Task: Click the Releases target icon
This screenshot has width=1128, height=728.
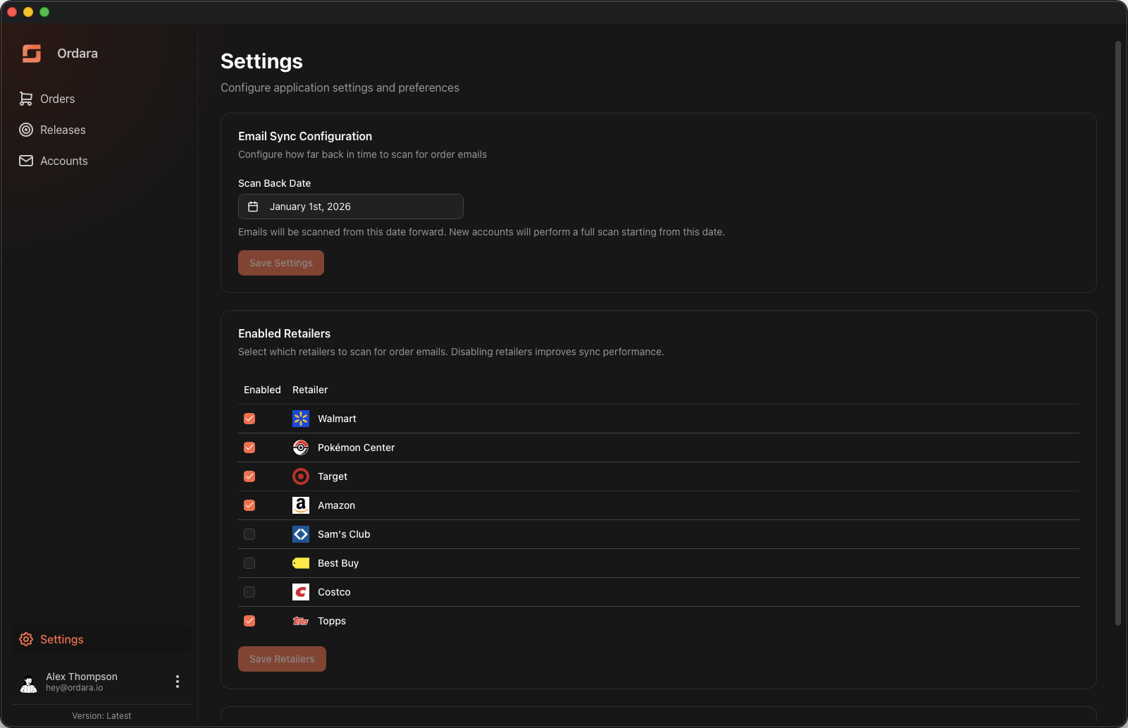Action: (25, 130)
